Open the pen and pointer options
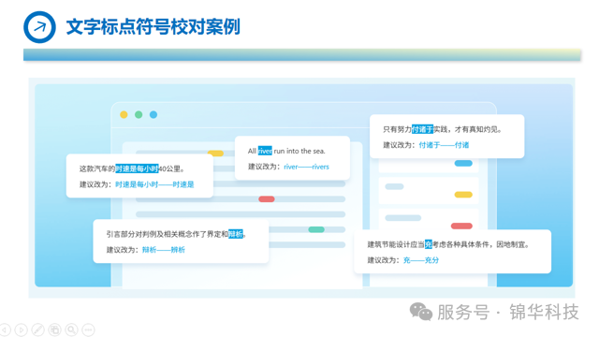This screenshot has height=337, width=599. coord(37,330)
